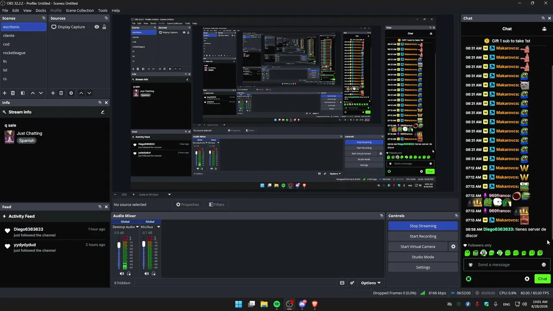Click the Properties button below the preview
This screenshot has height=311, width=553.
[188, 205]
